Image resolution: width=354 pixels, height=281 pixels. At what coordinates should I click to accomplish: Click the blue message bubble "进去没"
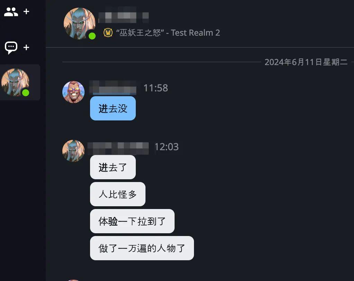pyautogui.click(x=113, y=108)
